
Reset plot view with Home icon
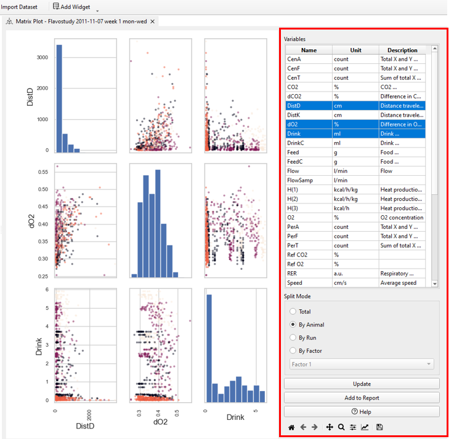click(291, 427)
